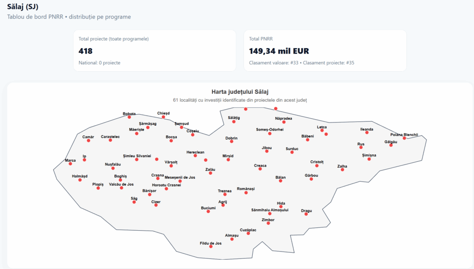Click the Sălaj (SJ) page heading
This screenshot has width=474, height=269.
(x=23, y=6)
